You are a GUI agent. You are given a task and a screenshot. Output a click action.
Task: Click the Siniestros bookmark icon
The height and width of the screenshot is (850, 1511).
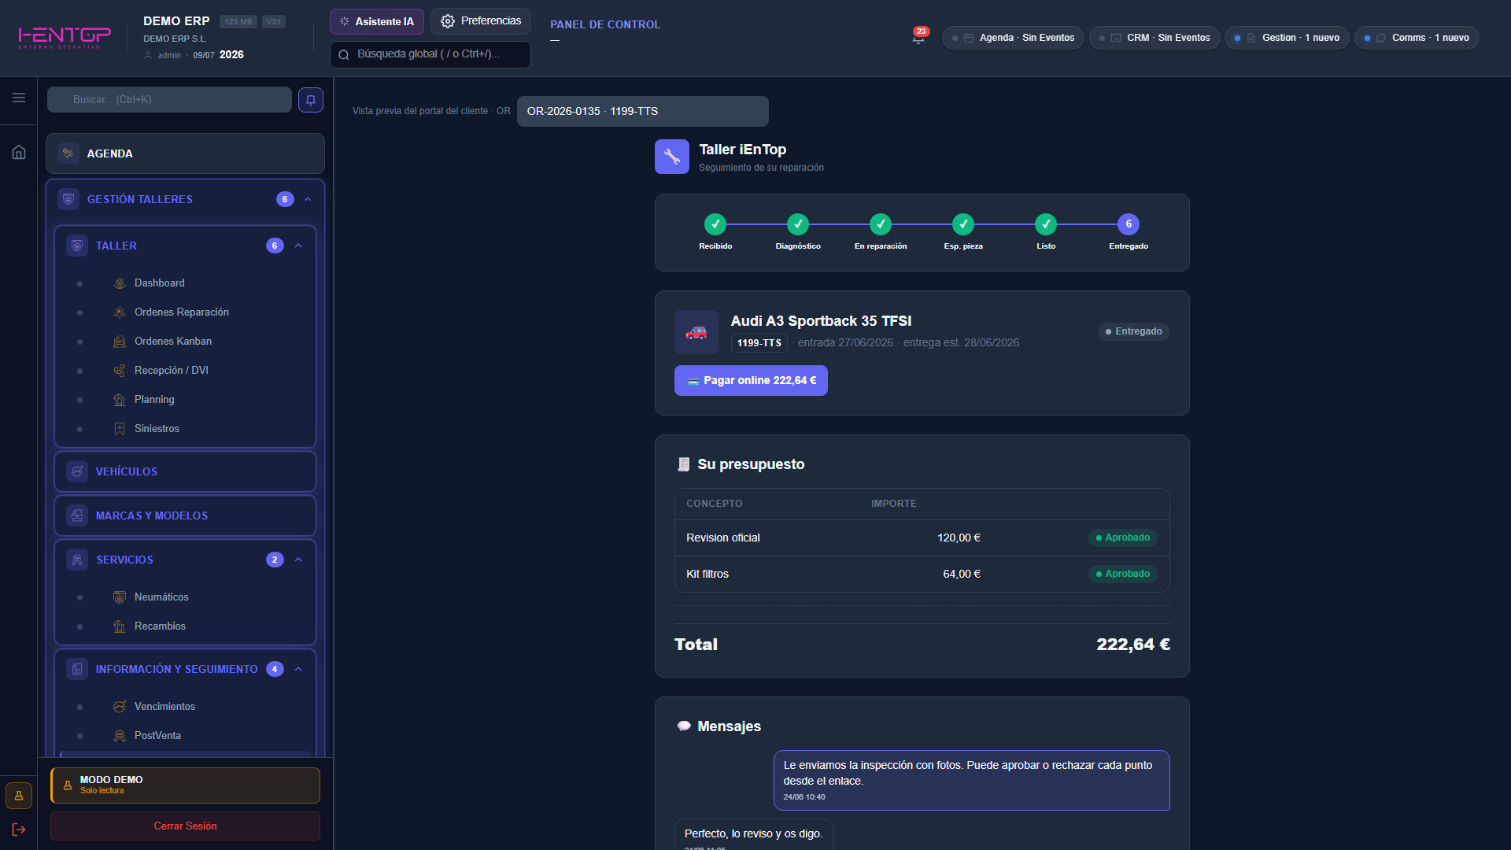[120, 429]
